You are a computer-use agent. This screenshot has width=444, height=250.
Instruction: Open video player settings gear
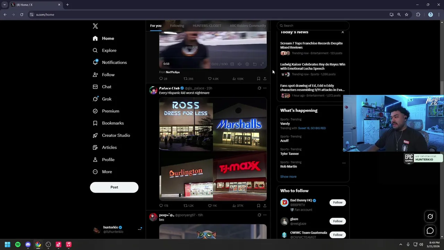247,64
